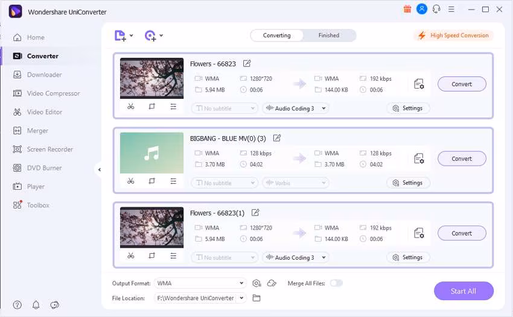Click the BIGBANG music thumbnail

(152, 153)
